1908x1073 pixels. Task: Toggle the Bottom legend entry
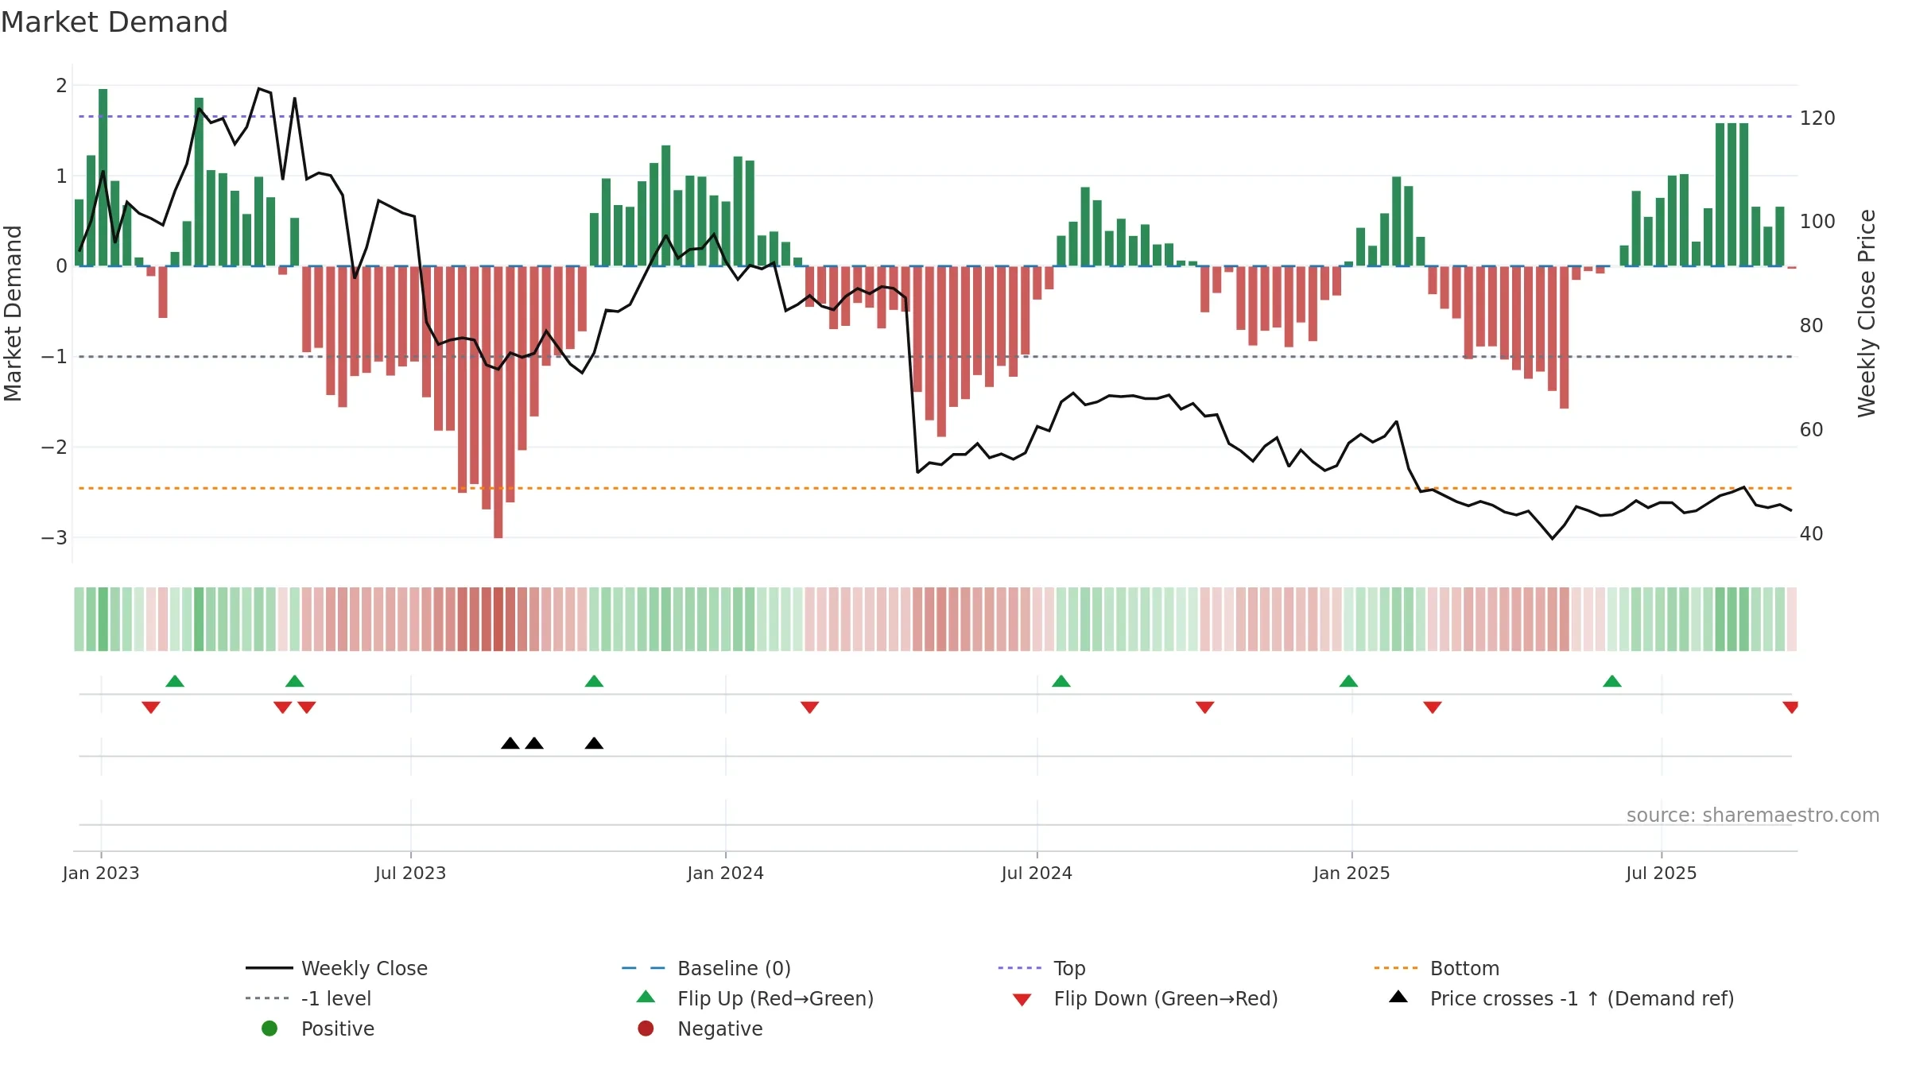pos(1437,968)
